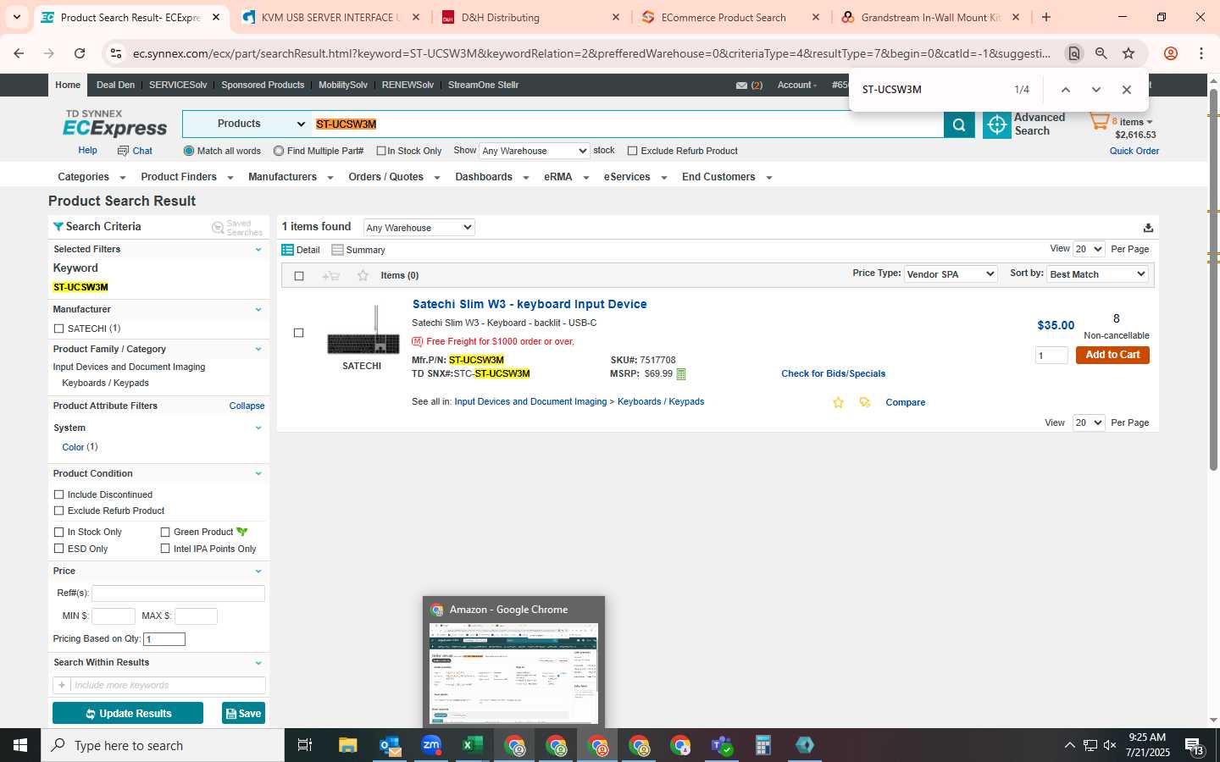Open the Dashboards menu
Image resolution: width=1220 pixels, height=762 pixels.
[x=491, y=177]
